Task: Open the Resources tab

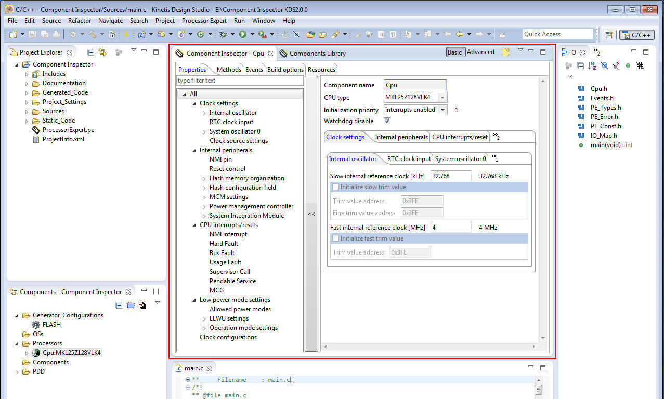Action: pyautogui.click(x=321, y=69)
